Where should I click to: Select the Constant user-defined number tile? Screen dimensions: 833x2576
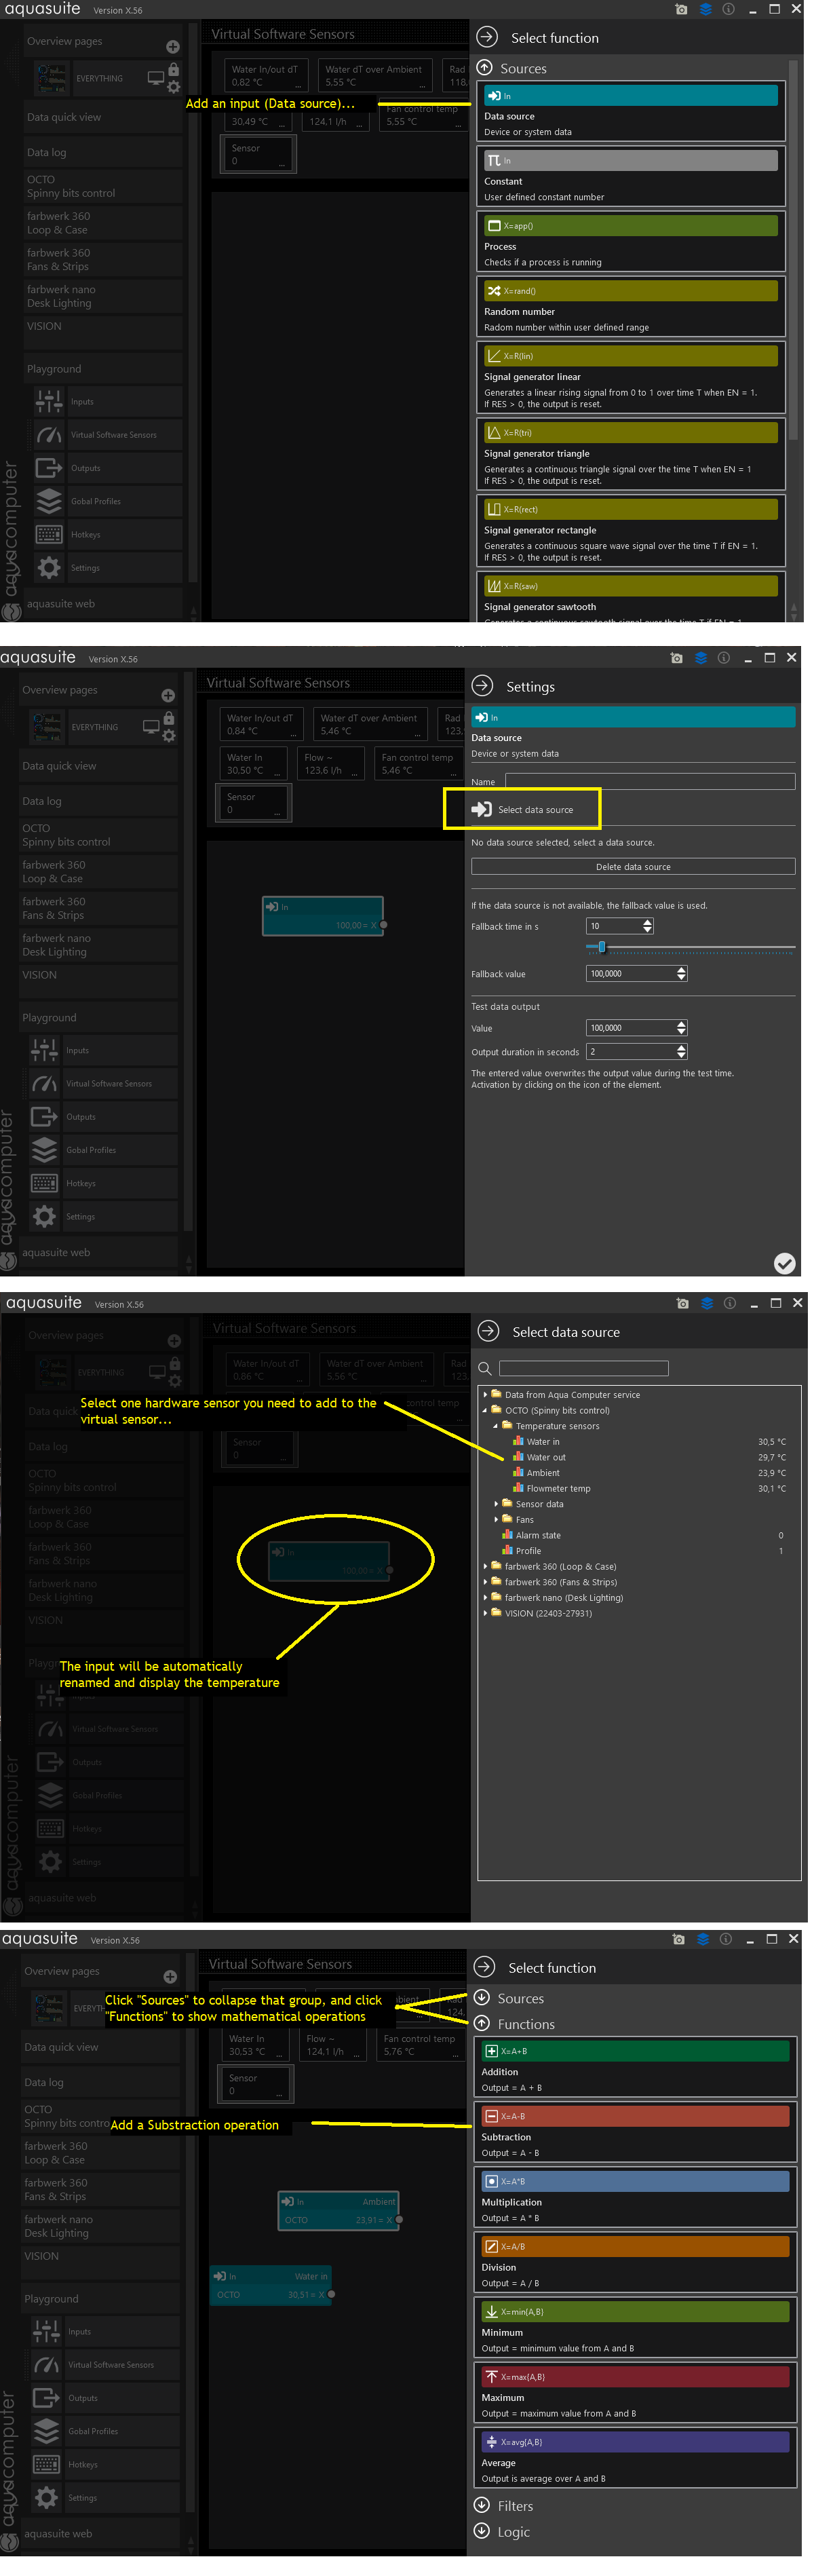click(x=631, y=177)
